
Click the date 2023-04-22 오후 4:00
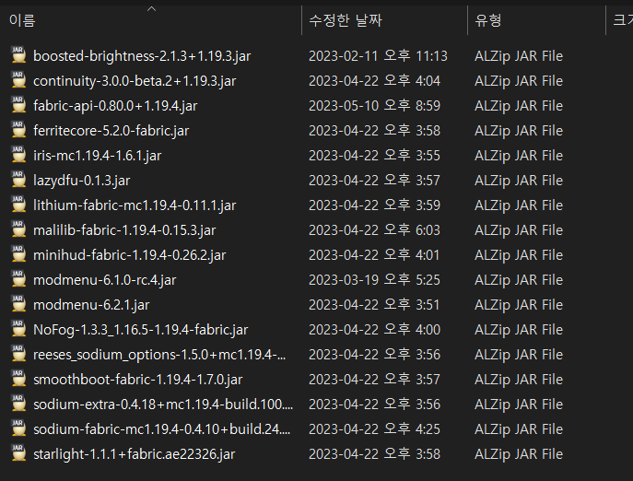pos(374,330)
